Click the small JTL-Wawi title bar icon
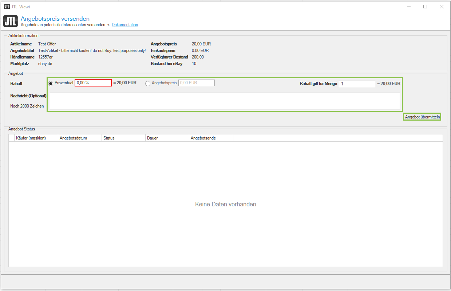Viewport: 451px width, 291px height. coord(7,7)
